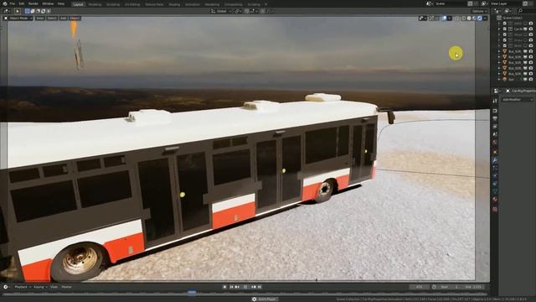
Task: Switch to the Sculpting workspace tab
Action: (x=113, y=4)
